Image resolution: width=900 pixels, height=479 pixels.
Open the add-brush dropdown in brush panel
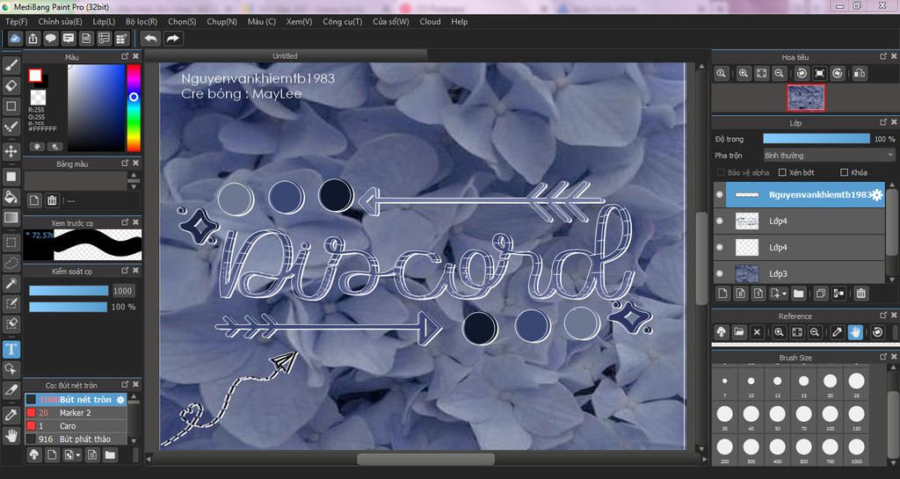click(x=77, y=455)
